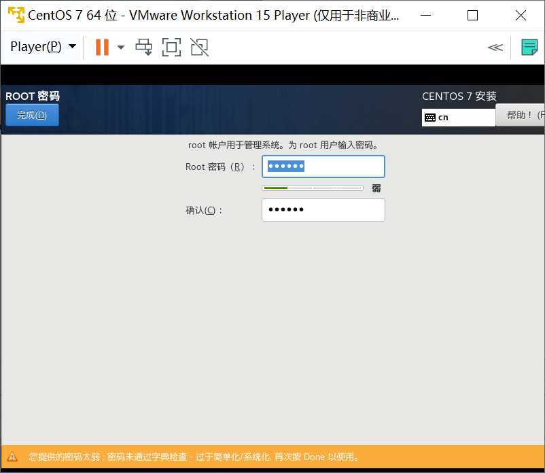The image size is (545, 473).
Task: Click the 弱 strength label
Action: [x=376, y=188]
